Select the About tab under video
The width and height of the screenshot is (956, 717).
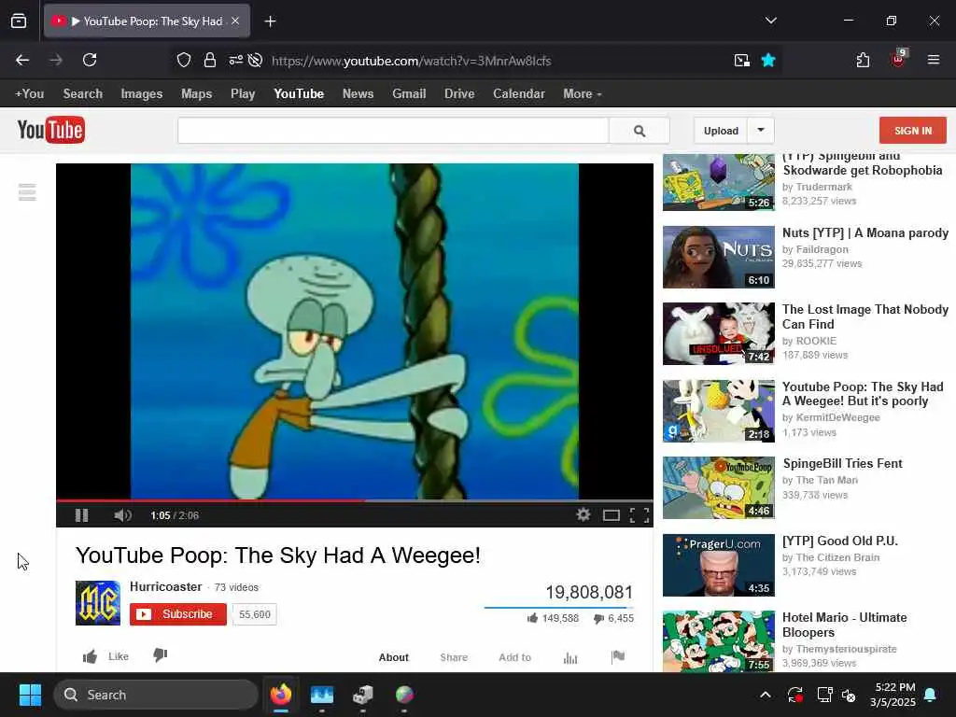394,657
